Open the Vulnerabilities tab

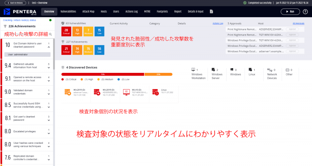(x=68, y=12)
